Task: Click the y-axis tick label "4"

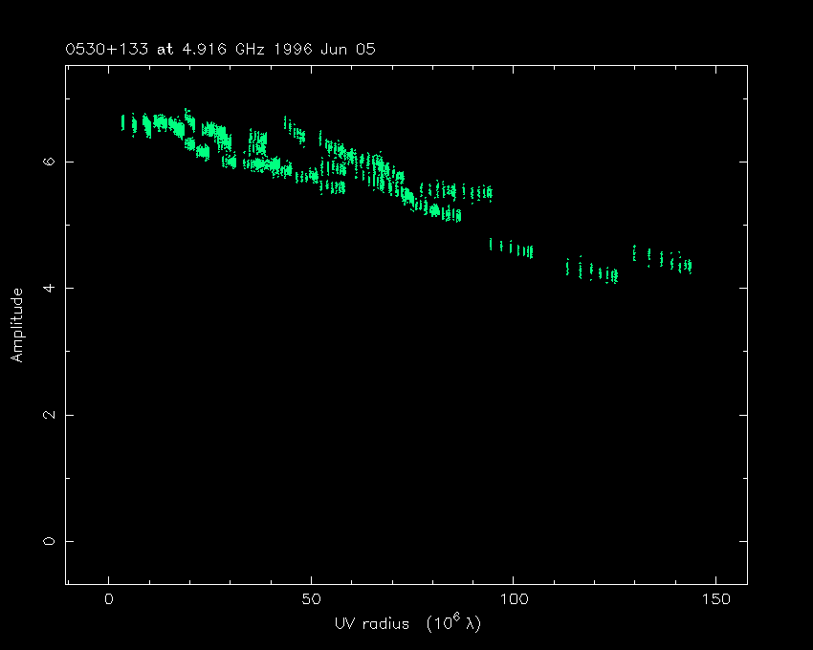Action: tap(46, 288)
